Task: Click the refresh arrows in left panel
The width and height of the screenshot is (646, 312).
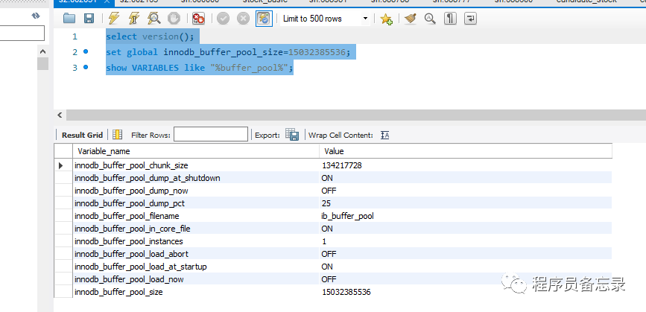Action: 36,16
